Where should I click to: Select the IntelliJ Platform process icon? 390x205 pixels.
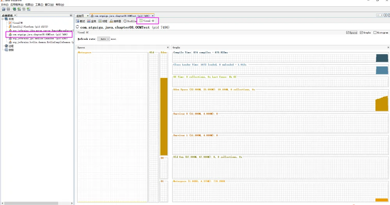(x=10, y=26)
